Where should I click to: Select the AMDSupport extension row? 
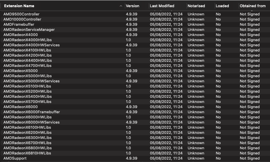135,158
